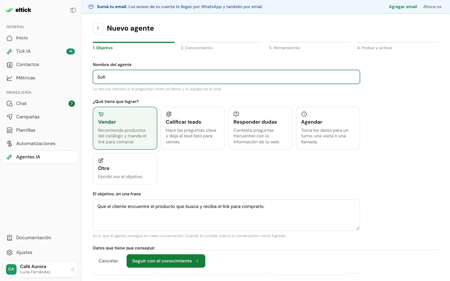This screenshot has width=450, height=281.
Task: Click the CA avatar for Café Aurora
Action: pyautogui.click(x=11, y=269)
